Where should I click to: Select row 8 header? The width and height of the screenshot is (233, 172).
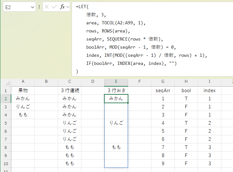[6, 147]
